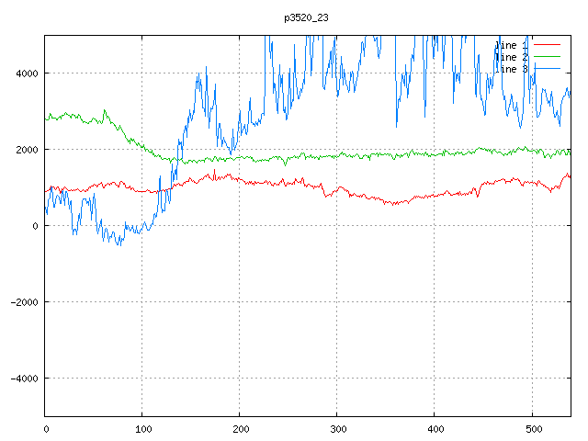
Task: Click the chart title p3520_23
Action: (306, 17)
